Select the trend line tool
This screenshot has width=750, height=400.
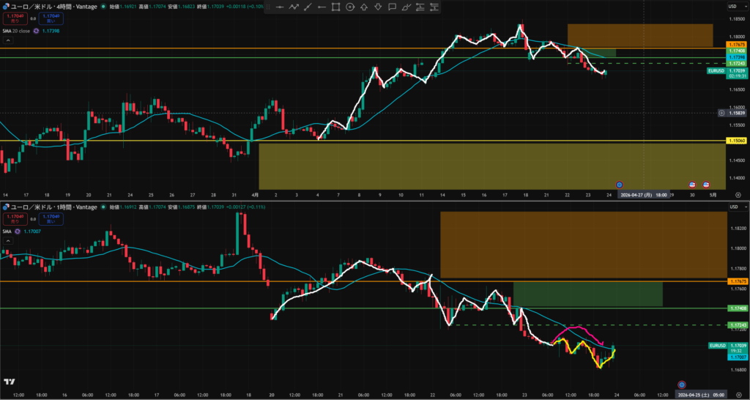tap(308, 7)
